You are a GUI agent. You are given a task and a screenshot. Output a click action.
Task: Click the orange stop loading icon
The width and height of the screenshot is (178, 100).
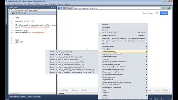coord(64,8)
